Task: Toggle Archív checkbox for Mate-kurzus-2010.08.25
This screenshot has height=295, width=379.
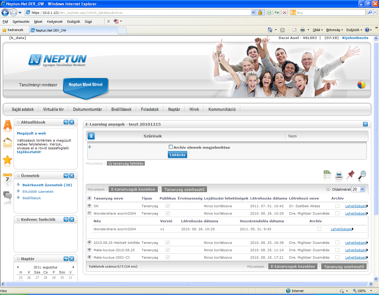Action: (337, 250)
